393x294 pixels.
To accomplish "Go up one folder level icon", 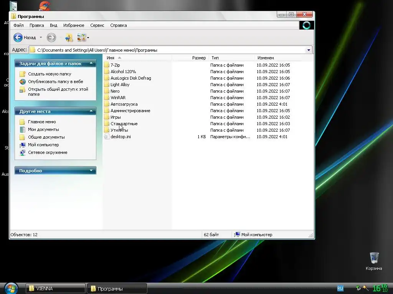I will [x=69, y=38].
